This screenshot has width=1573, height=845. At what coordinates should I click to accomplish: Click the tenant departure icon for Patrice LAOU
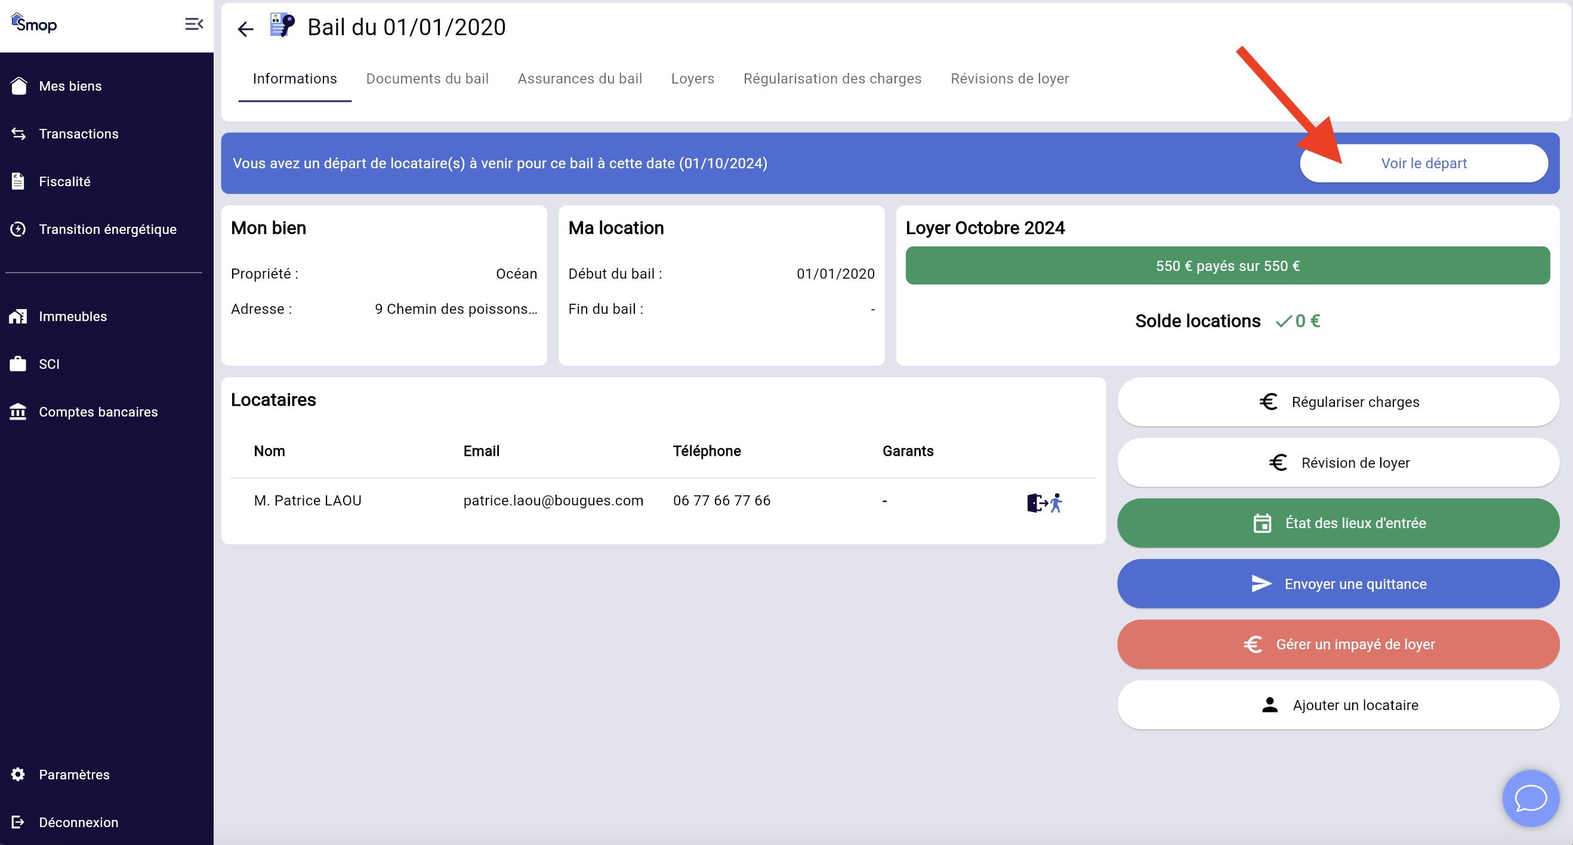(x=1044, y=502)
